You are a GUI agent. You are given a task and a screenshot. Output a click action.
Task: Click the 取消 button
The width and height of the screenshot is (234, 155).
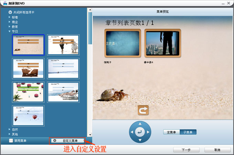pyautogui.click(x=217, y=150)
